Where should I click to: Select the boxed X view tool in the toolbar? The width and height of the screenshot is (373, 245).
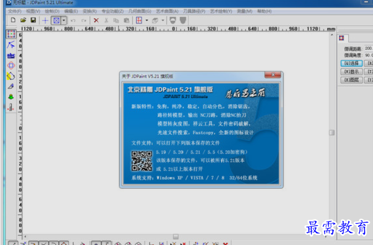click(56, 20)
